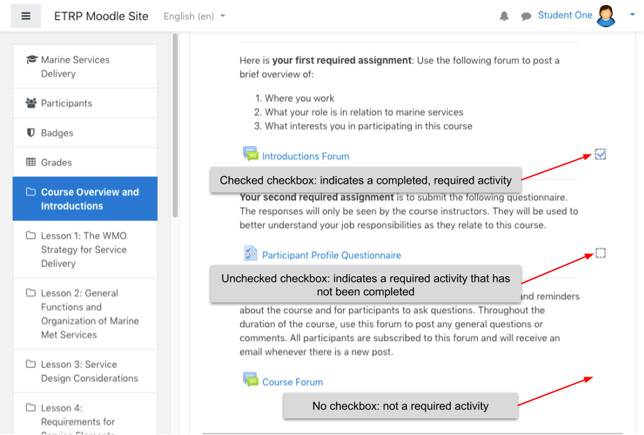Open the Participant Profile Questionnaire link
The image size is (644, 435).
[332, 255]
